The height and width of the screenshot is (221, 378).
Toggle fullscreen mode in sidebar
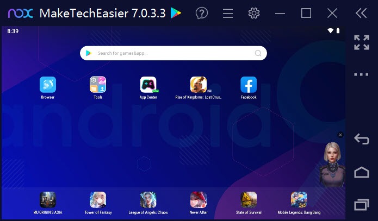click(x=362, y=42)
